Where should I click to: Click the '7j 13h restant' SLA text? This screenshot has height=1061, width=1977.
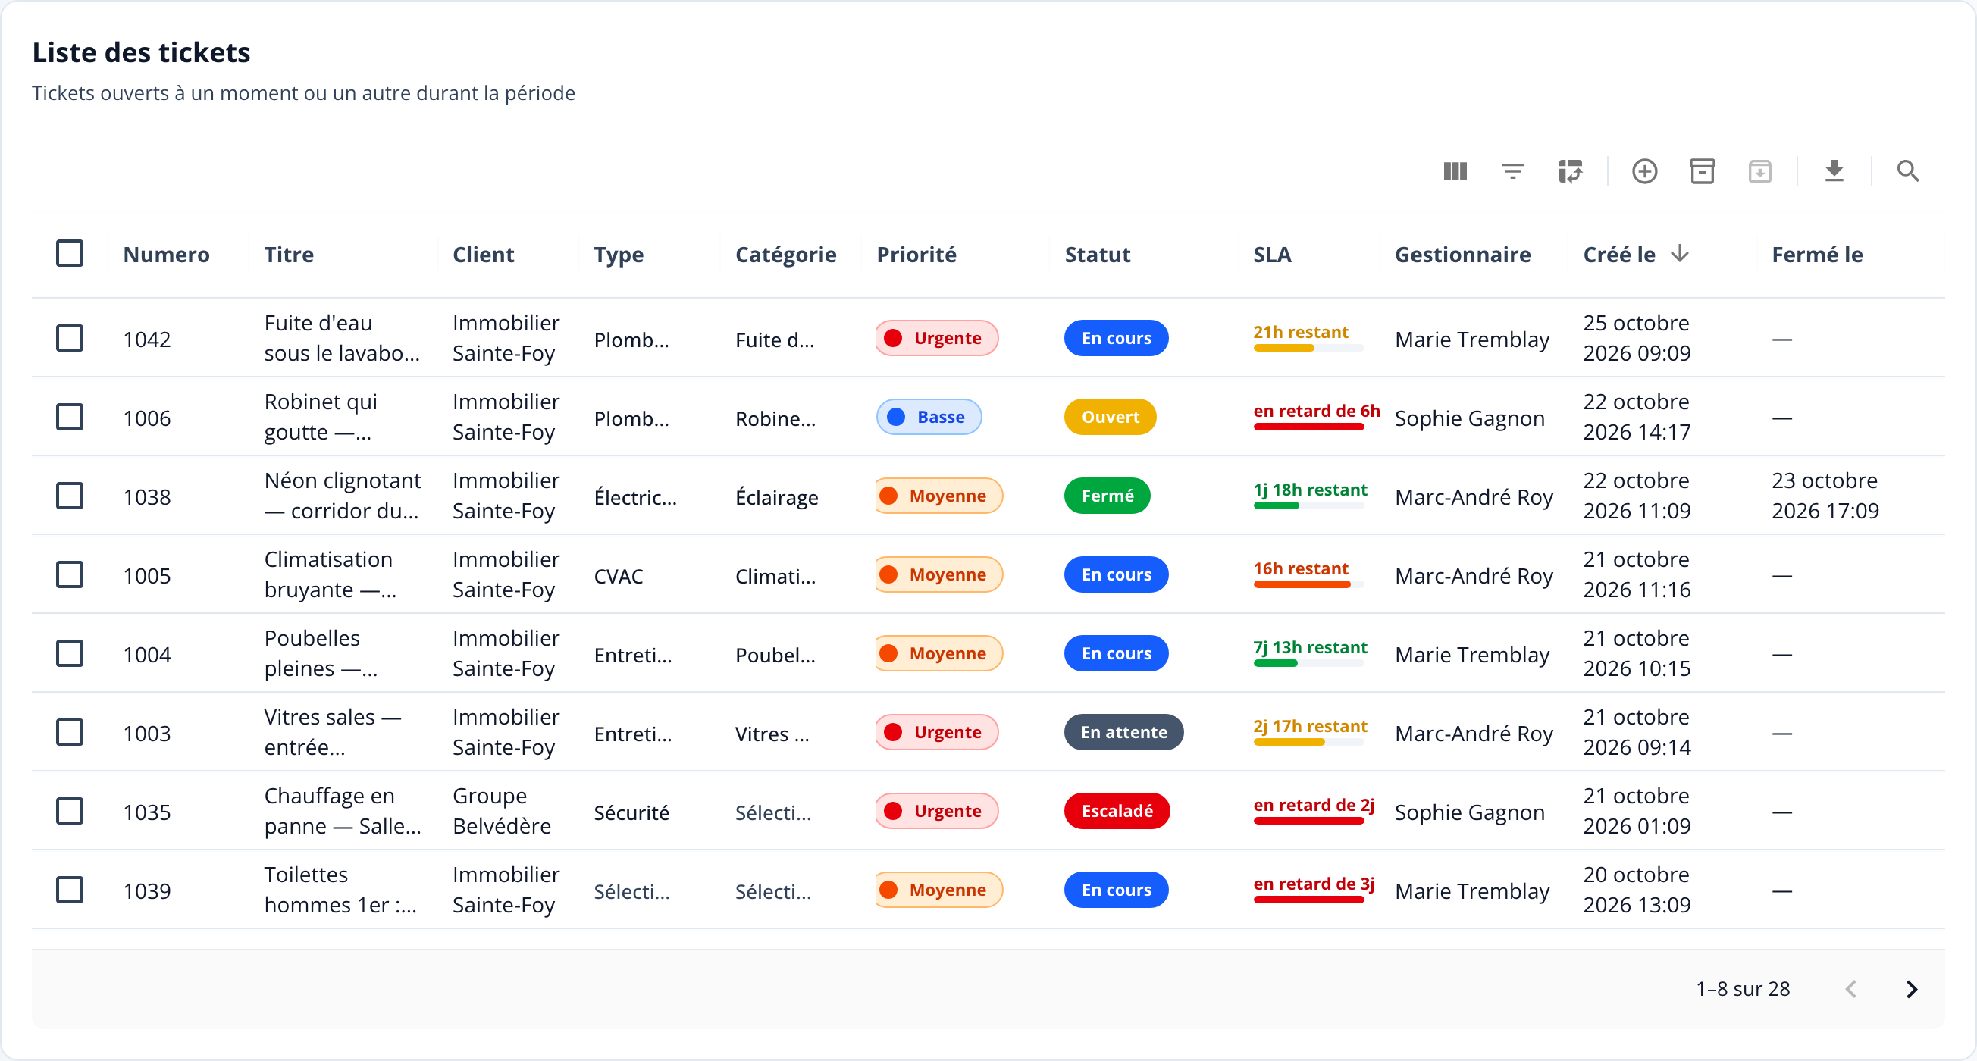click(x=1310, y=648)
